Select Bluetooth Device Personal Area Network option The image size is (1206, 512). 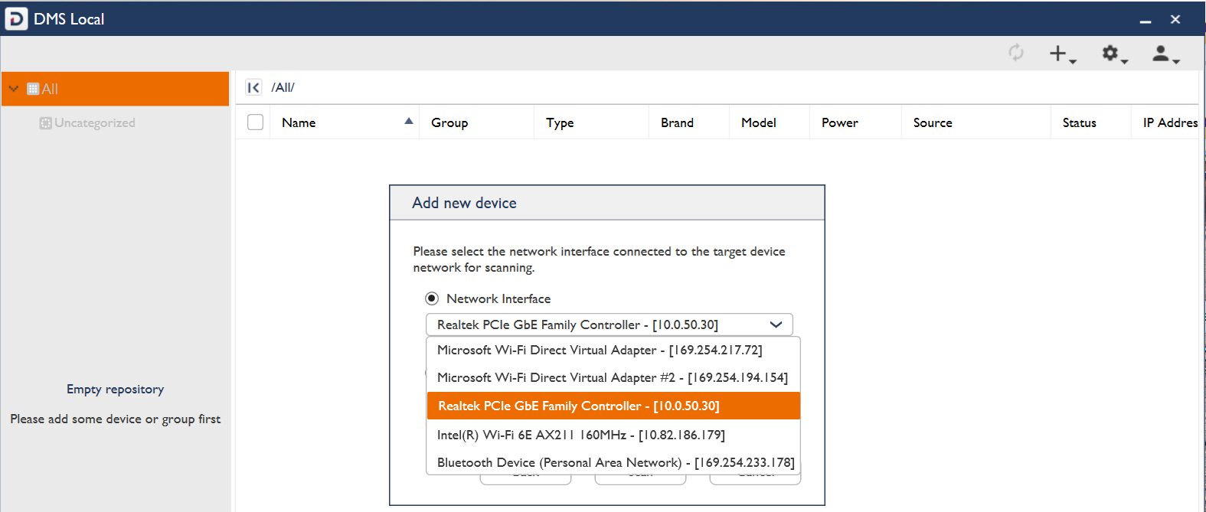615,462
